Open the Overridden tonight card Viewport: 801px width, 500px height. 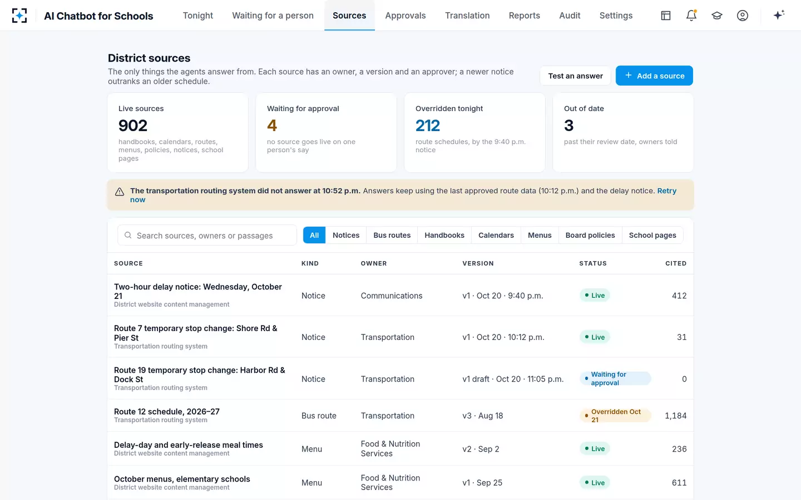pyautogui.click(x=474, y=133)
